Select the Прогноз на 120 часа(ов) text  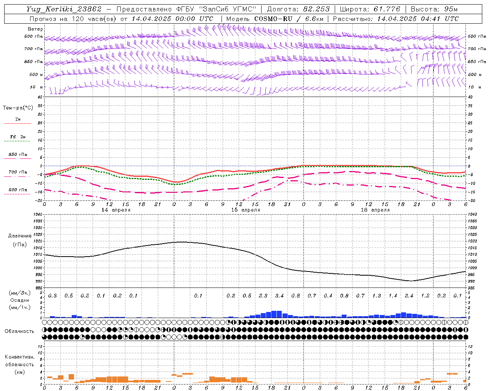tap(73, 19)
